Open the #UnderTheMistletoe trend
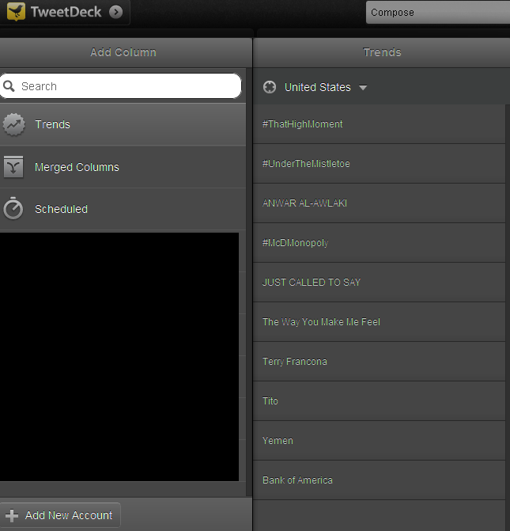Screen dimensions: 510x531 coord(379,164)
